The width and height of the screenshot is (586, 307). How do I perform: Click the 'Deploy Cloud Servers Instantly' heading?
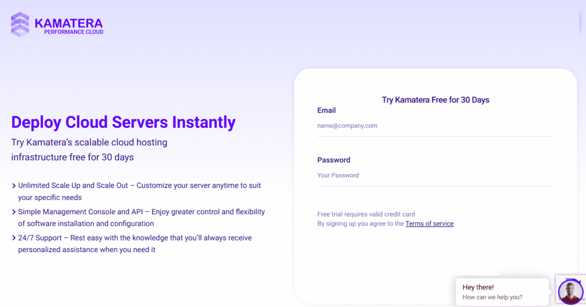coord(124,122)
